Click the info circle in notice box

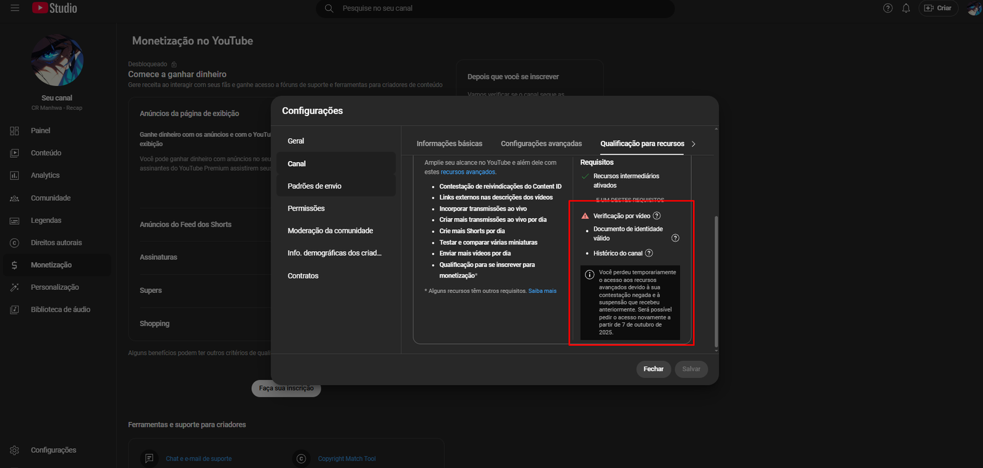(x=589, y=275)
